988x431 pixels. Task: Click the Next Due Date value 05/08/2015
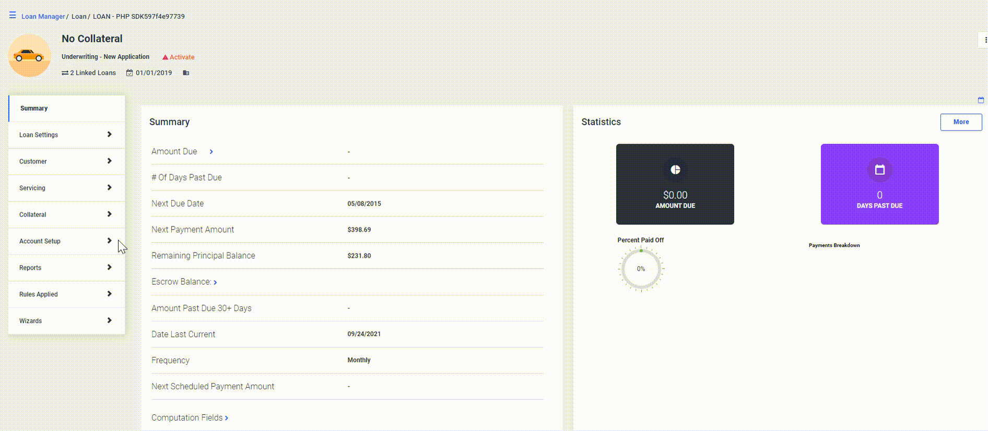(364, 204)
